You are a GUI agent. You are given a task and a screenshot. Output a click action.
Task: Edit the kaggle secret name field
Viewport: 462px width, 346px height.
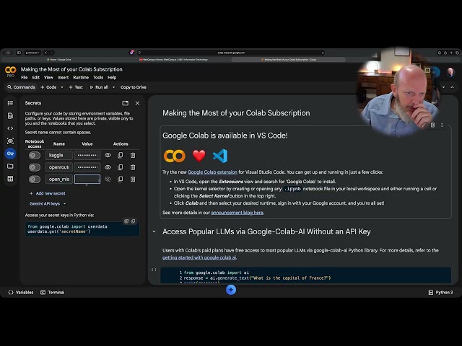click(x=59, y=155)
